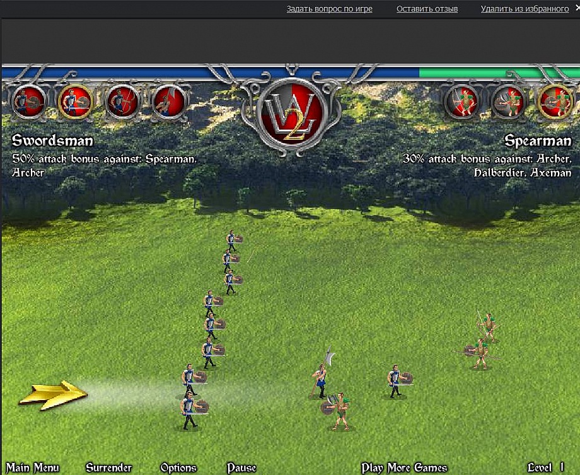Click the '50% attack bonus against' description

pos(104,166)
